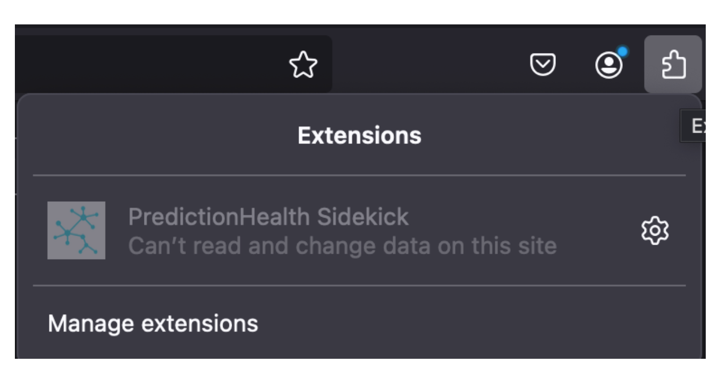Select Manage extensions
The image size is (727, 380).
point(153,323)
